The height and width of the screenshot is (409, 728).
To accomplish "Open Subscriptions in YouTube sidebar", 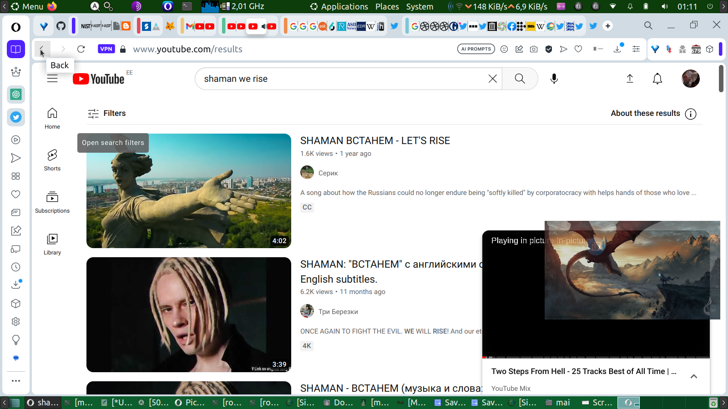I will point(52,203).
